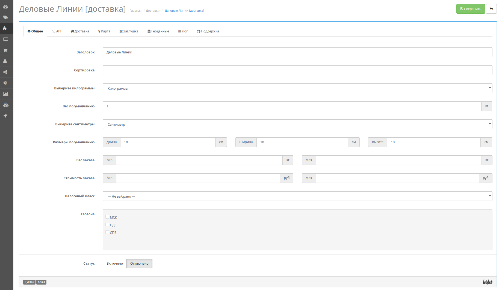The image size is (499, 290).
Task: Focus the Стоимость заказа Max field
Action: click(397, 178)
